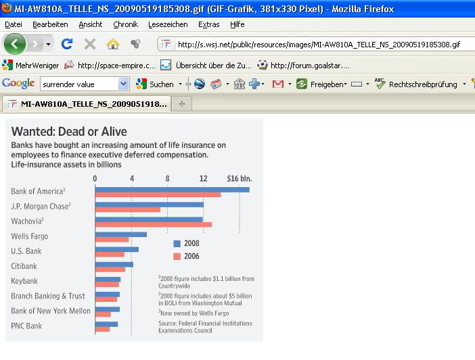Image resolution: width=475 pixels, height=360 pixels.
Task: Open a new tab with the plus button
Action: 182,104
